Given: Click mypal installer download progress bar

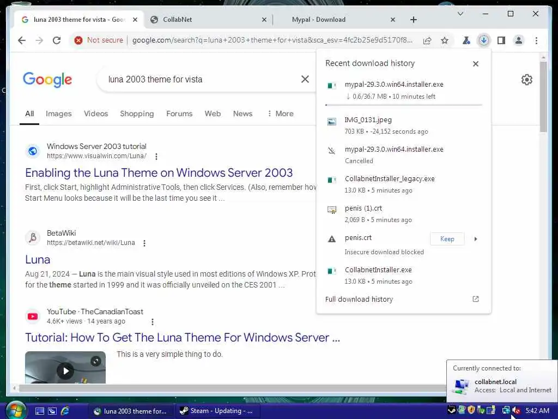Looking at the screenshot, I should point(404,105).
